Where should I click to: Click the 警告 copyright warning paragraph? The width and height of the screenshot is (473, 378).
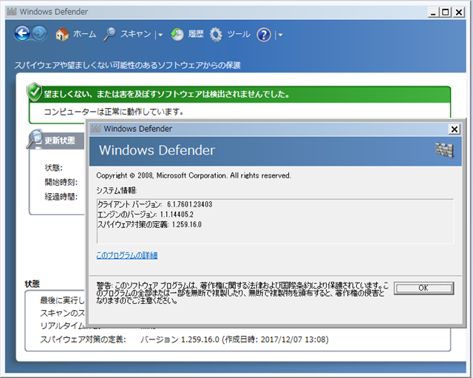point(242,293)
